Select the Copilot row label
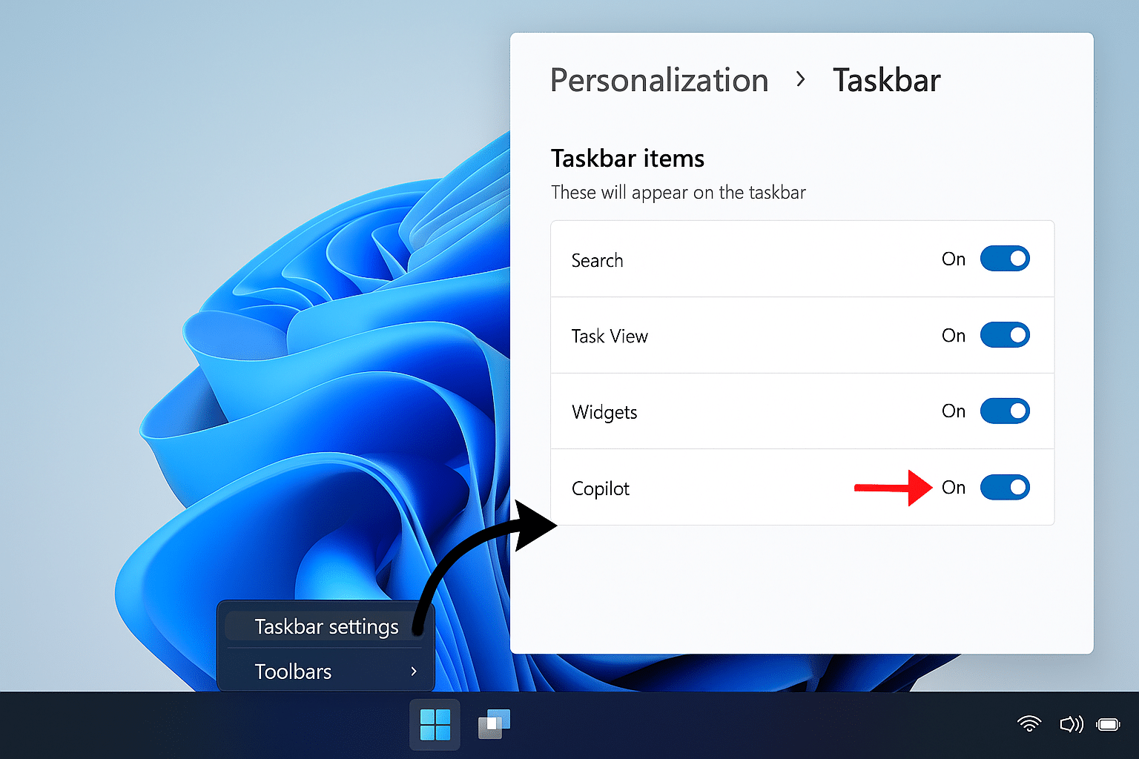1139x759 pixels. 601,488
